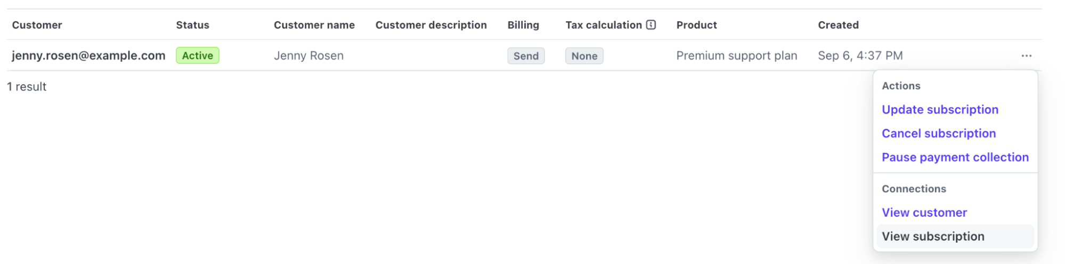Select View subscription menu entry
Image resolution: width=1065 pixels, height=264 pixels.
click(x=932, y=236)
